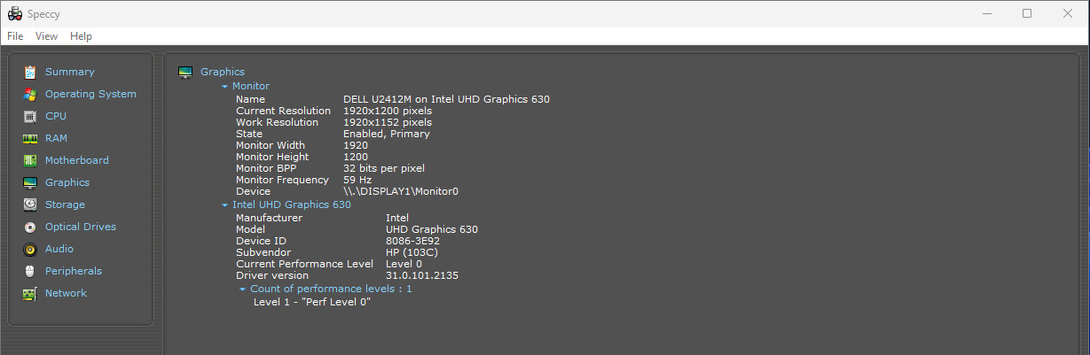Click the 32 bits per pixel value
1090x355 pixels.
384,168
